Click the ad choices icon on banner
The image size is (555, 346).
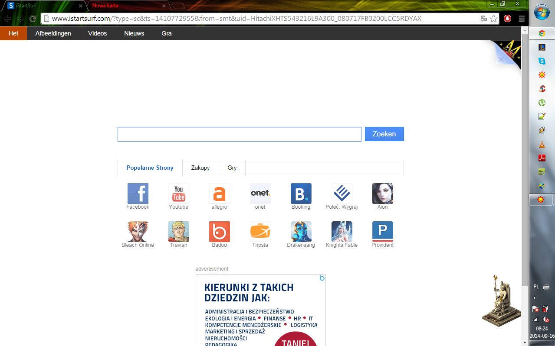click(322, 278)
